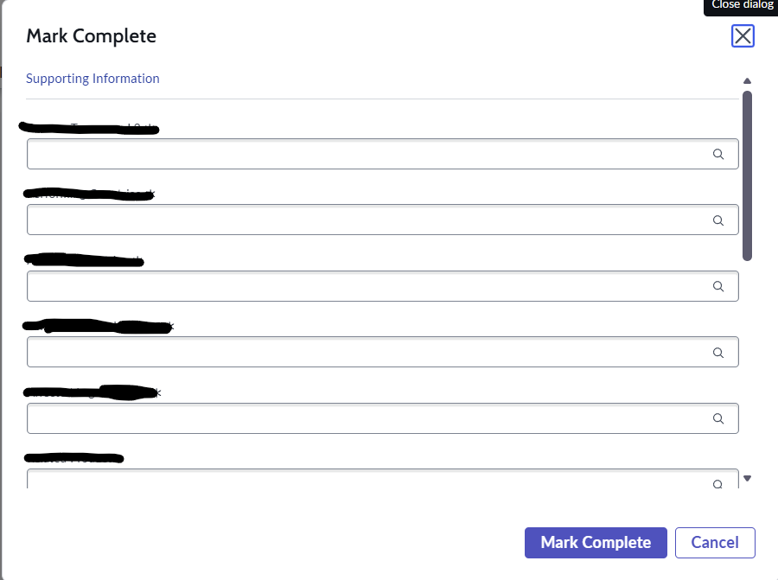Image resolution: width=778 pixels, height=580 pixels.
Task: Open lookup search in fifth field
Action: 718,418
